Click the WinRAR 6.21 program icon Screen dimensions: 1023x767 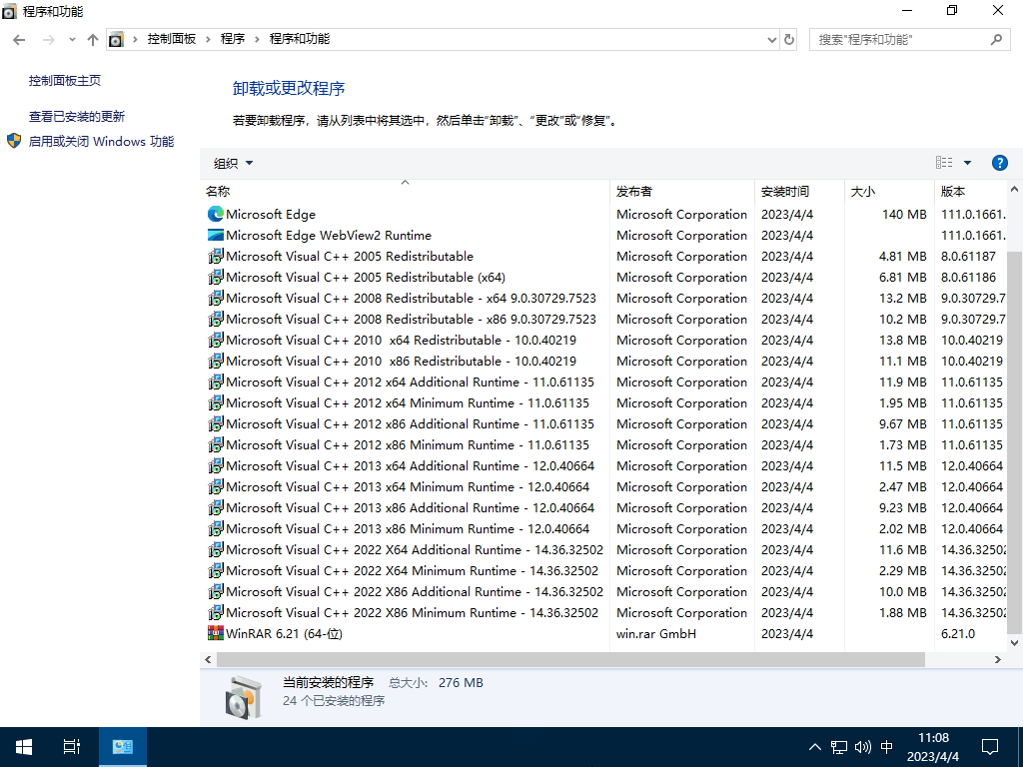point(215,633)
